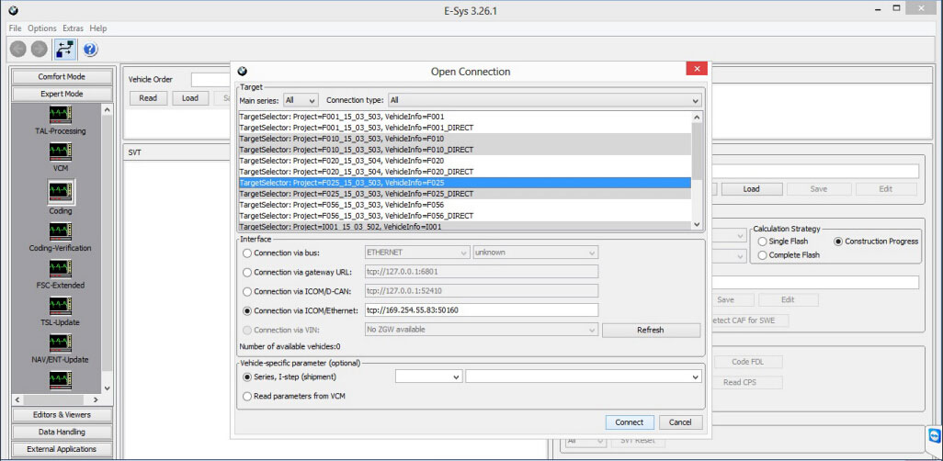The width and height of the screenshot is (943, 461).
Task: Open the Help menu
Action: (x=98, y=28)
